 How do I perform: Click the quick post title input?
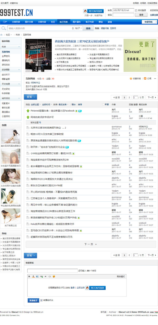click(52, 270)
